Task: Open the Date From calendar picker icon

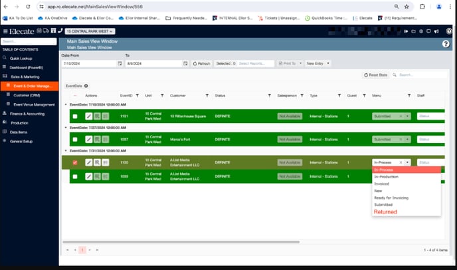Action: [x=120, y=63]
